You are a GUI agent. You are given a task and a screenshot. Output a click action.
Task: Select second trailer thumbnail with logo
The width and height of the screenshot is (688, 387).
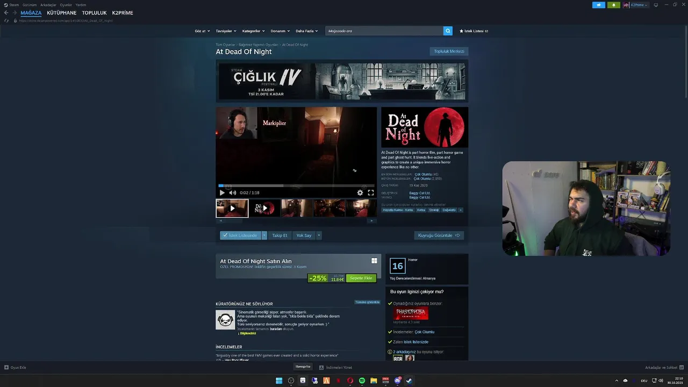(x=264, y=208)
